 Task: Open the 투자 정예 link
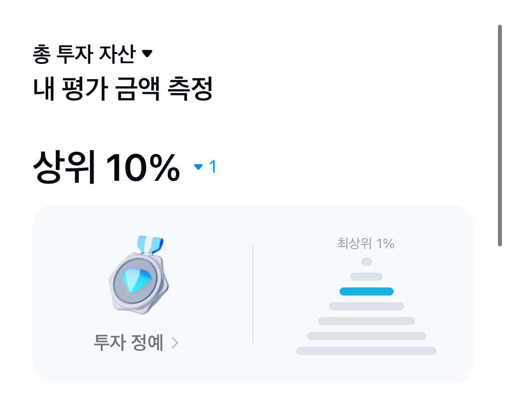(x=129, y=343)
